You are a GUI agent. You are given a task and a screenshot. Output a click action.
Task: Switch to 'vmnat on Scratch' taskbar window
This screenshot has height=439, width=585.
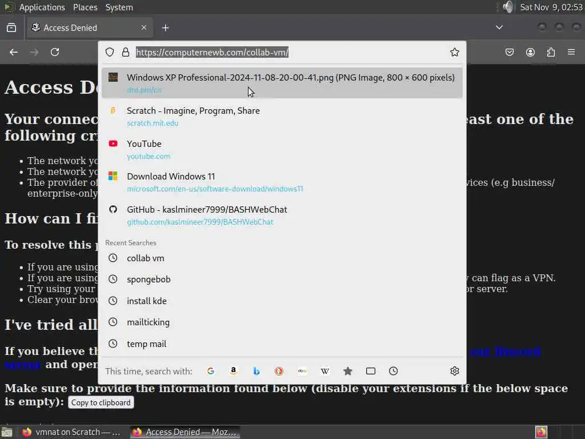(71, 432)
